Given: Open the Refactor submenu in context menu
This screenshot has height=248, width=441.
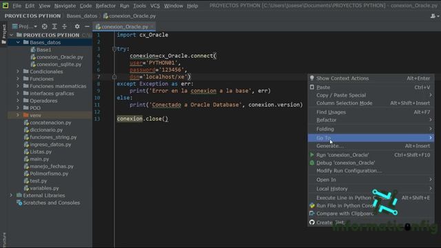Looking at the screenshot, I should 371,120.
